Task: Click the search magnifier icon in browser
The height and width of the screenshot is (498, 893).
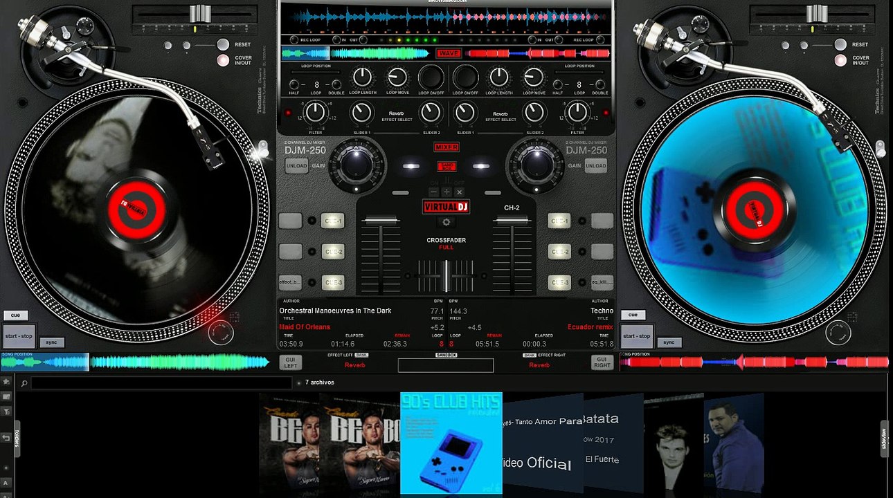Action: pos(24,383)
